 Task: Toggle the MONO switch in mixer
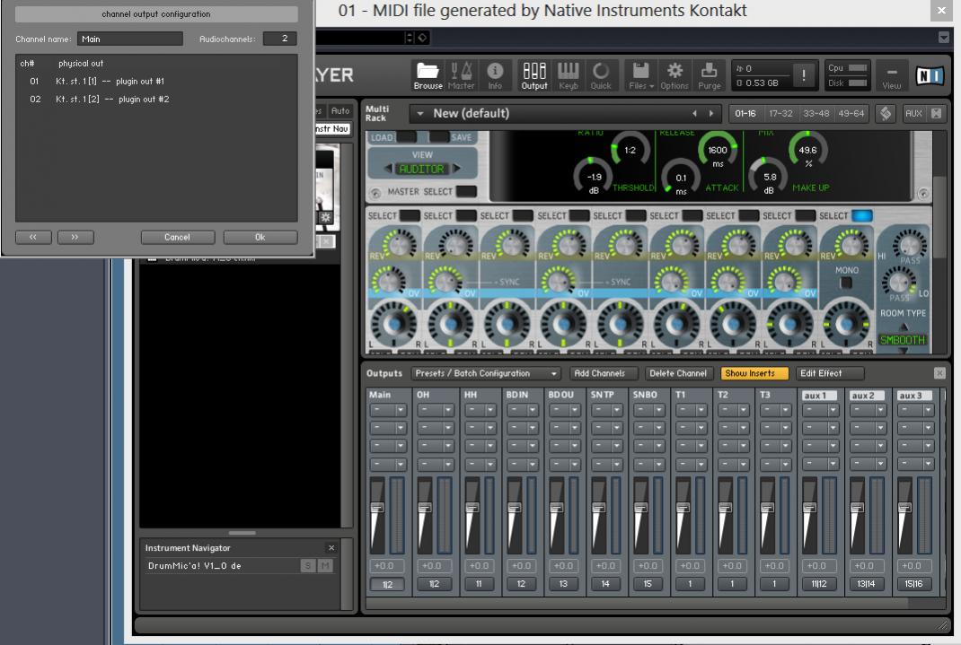click(x=846, y=282)
